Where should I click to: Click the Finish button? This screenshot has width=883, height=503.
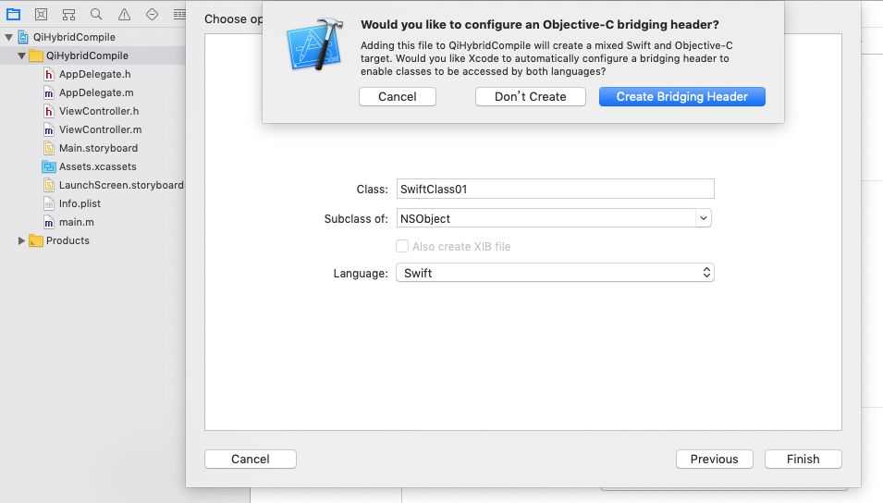[803, 459]
